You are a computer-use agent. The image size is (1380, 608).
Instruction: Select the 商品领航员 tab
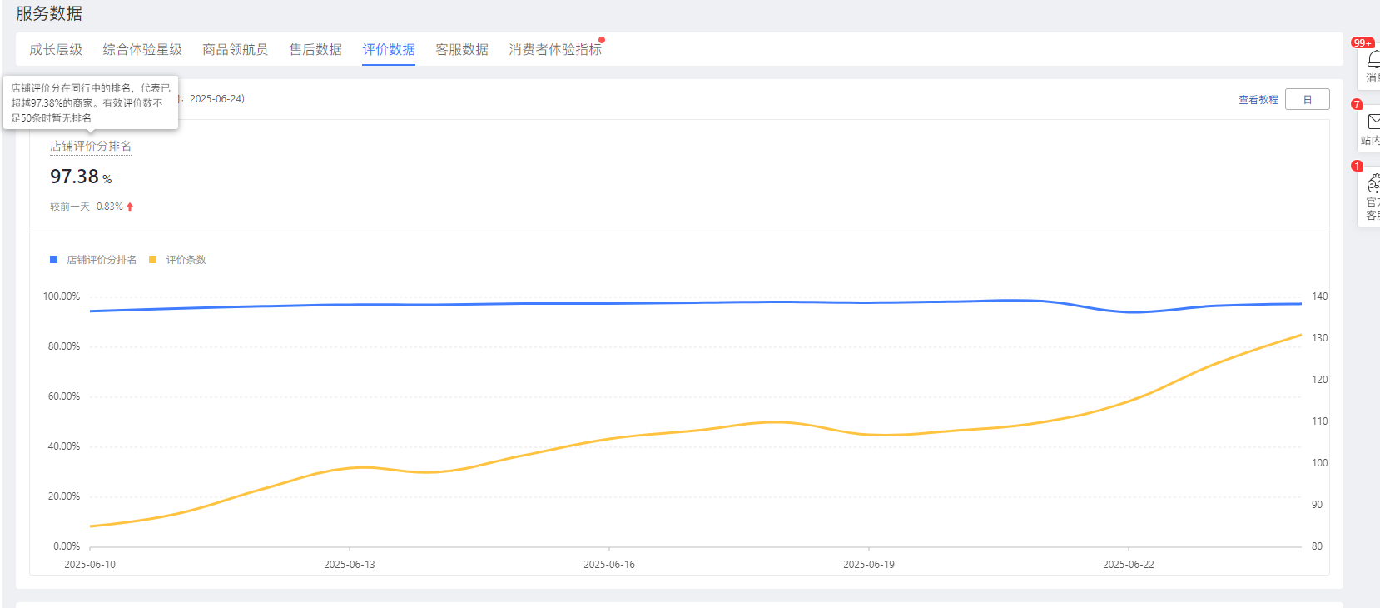[236, 50]
